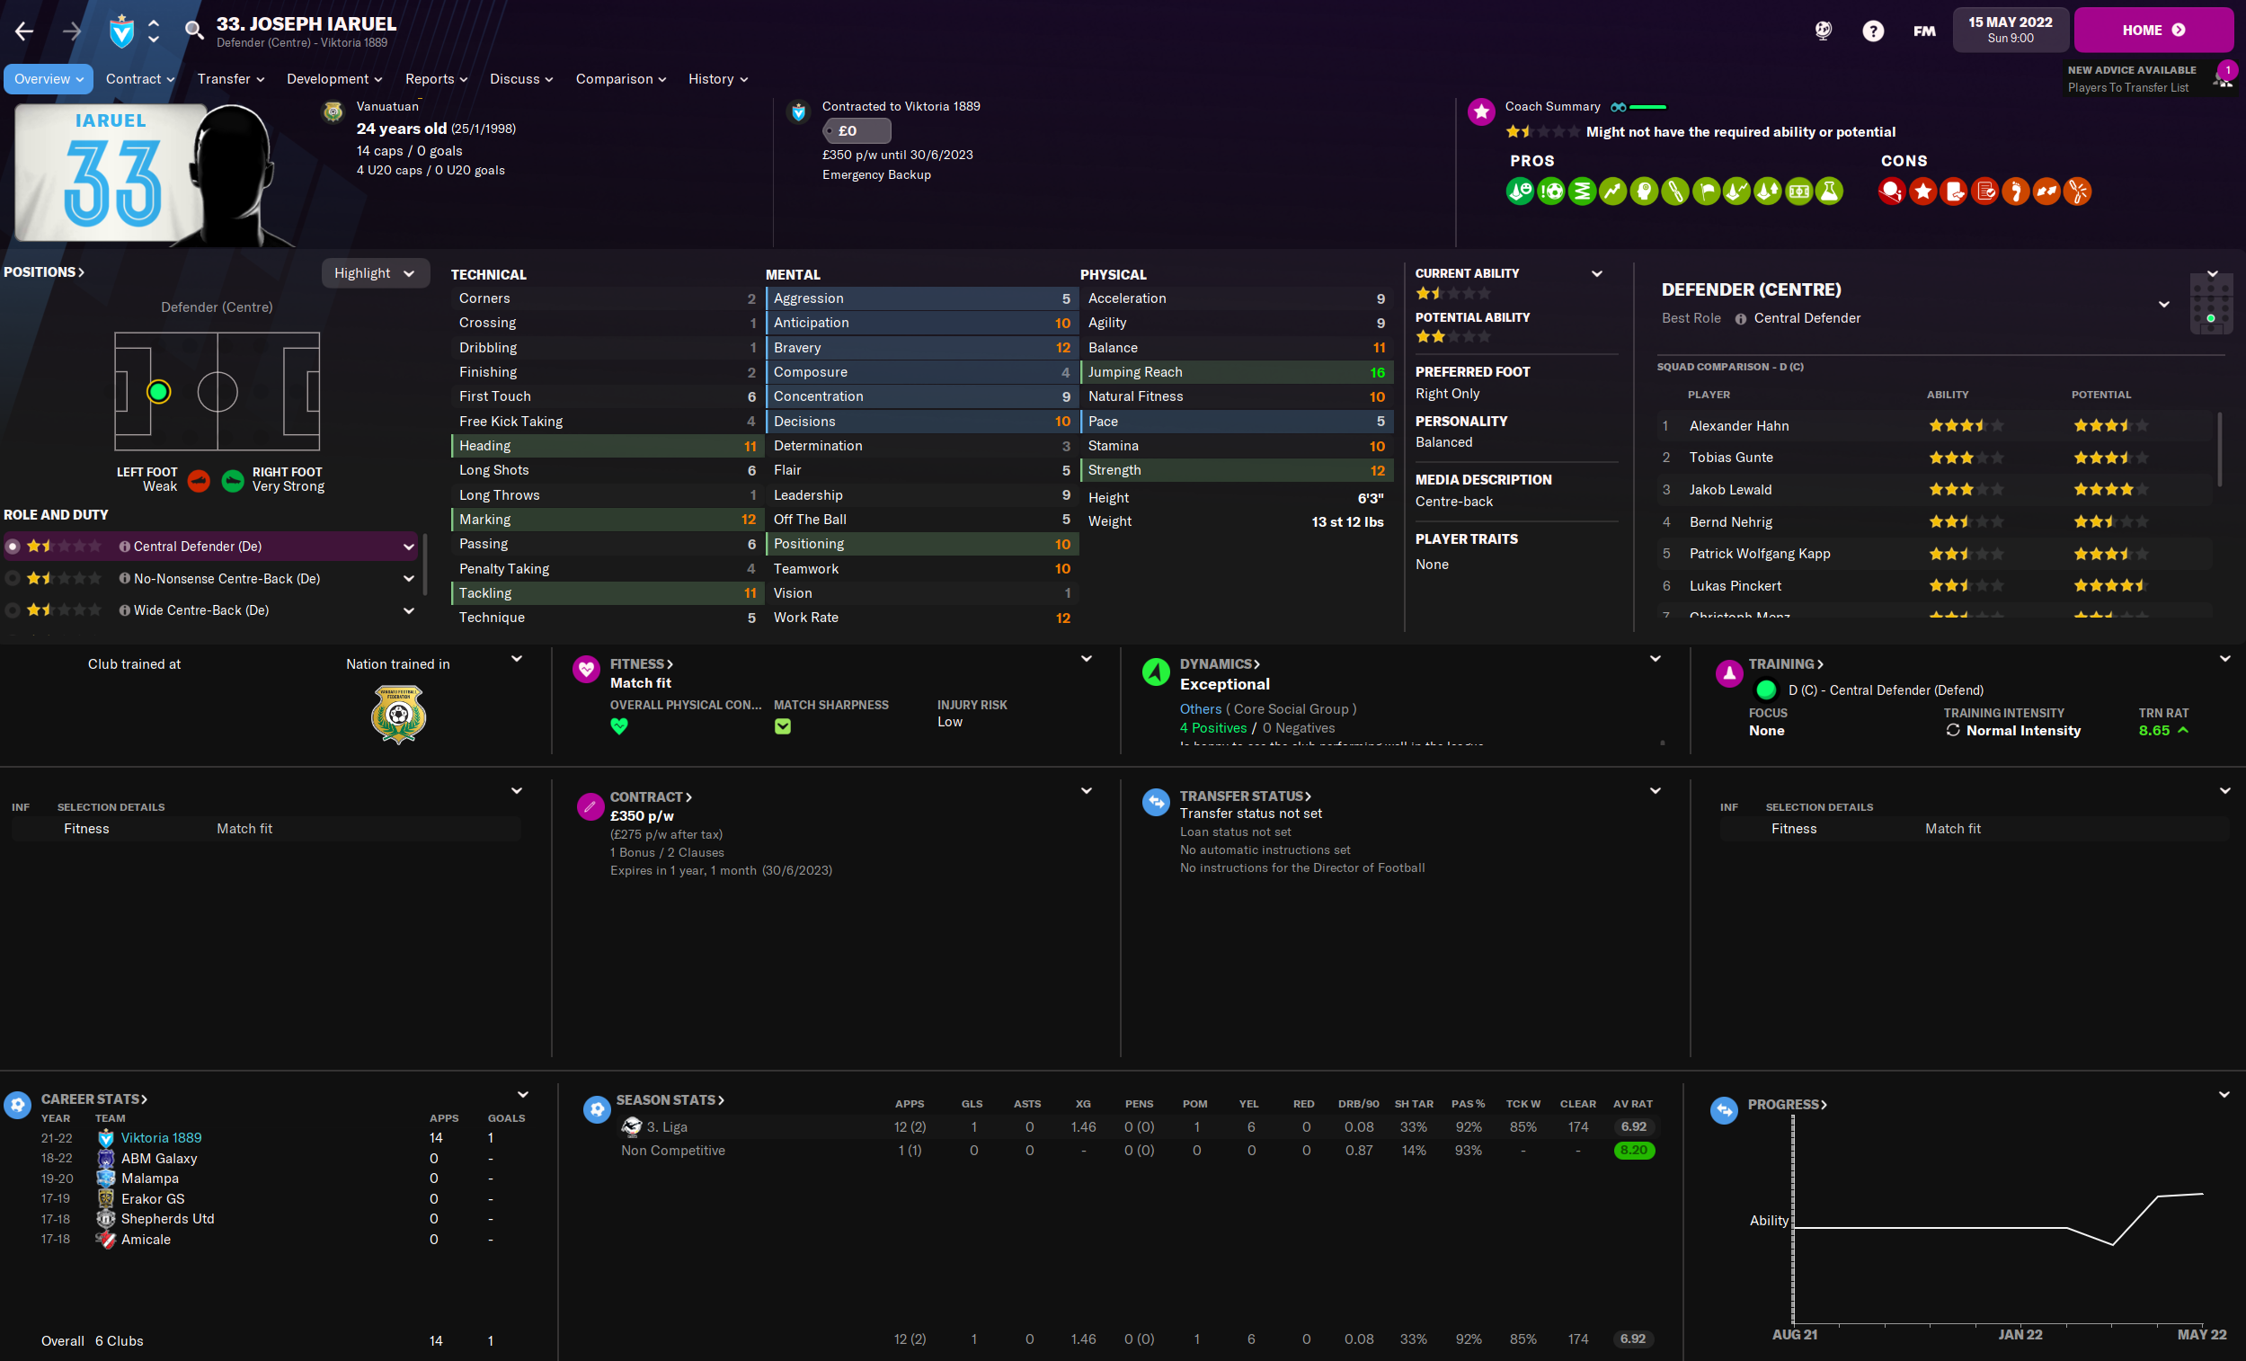Open the Positions link
2246x1361 pixels.
click(44, 272)
